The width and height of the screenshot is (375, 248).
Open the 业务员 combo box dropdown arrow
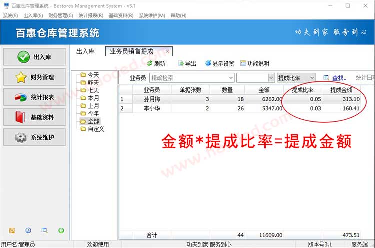coord(231,78)
